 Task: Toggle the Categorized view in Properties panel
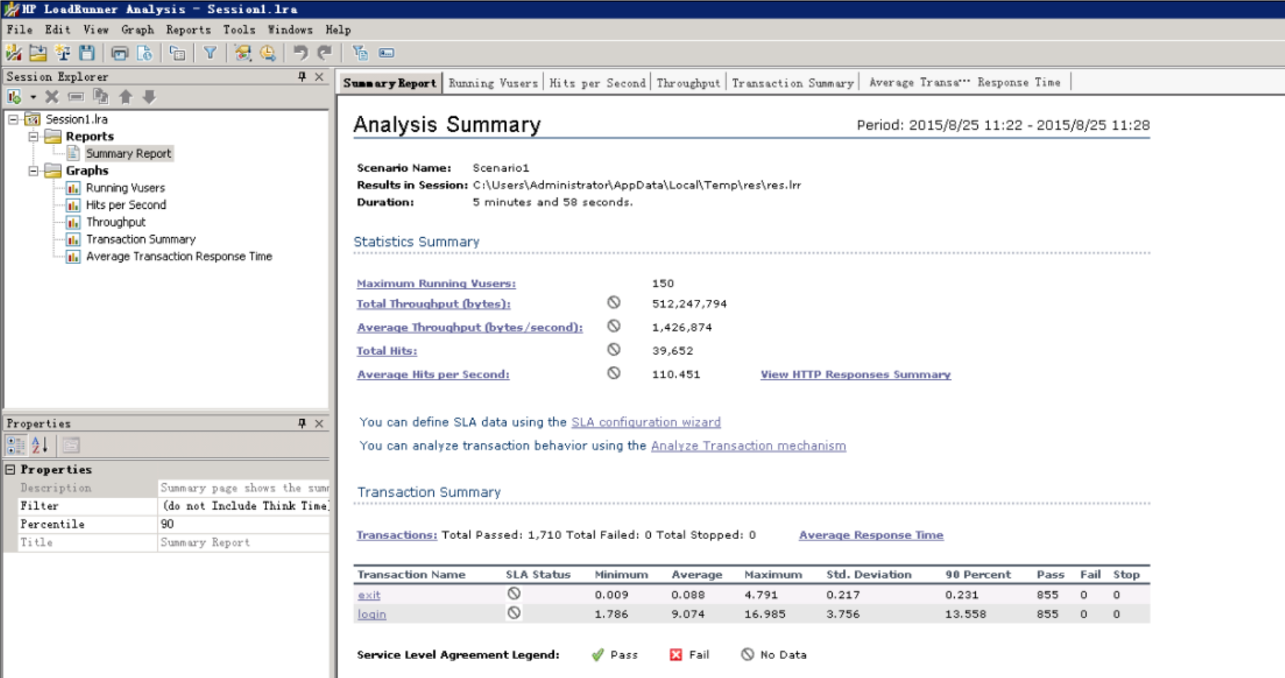(15, 445)
